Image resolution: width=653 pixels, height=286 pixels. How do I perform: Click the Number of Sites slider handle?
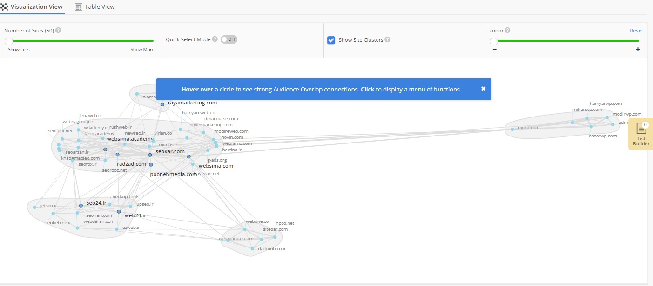click(x=9, y=41)
